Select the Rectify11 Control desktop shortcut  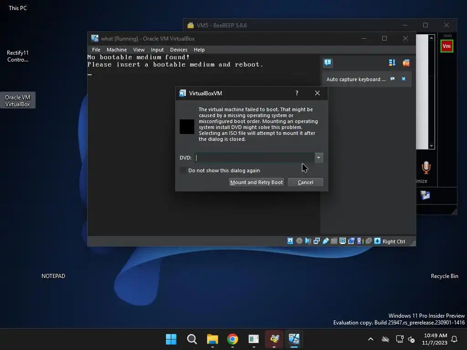tap(18, 56)
